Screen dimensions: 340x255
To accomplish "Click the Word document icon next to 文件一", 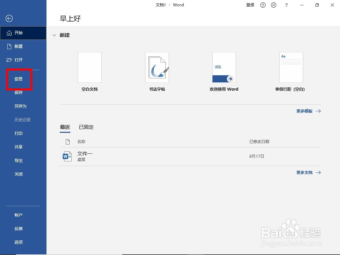I will pyautogui.click(x=67, y=156).
